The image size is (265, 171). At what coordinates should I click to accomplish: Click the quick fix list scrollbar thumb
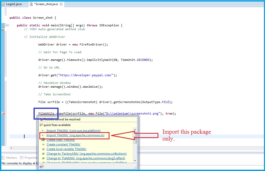coord(135,138)
